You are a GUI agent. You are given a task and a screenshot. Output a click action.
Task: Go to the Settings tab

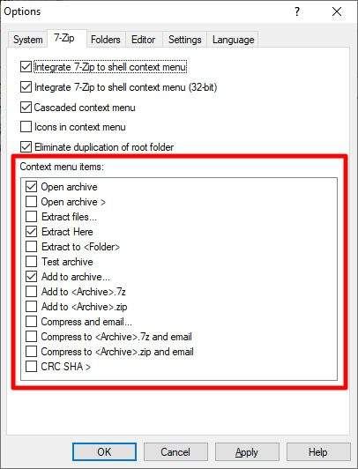(185, 40)
